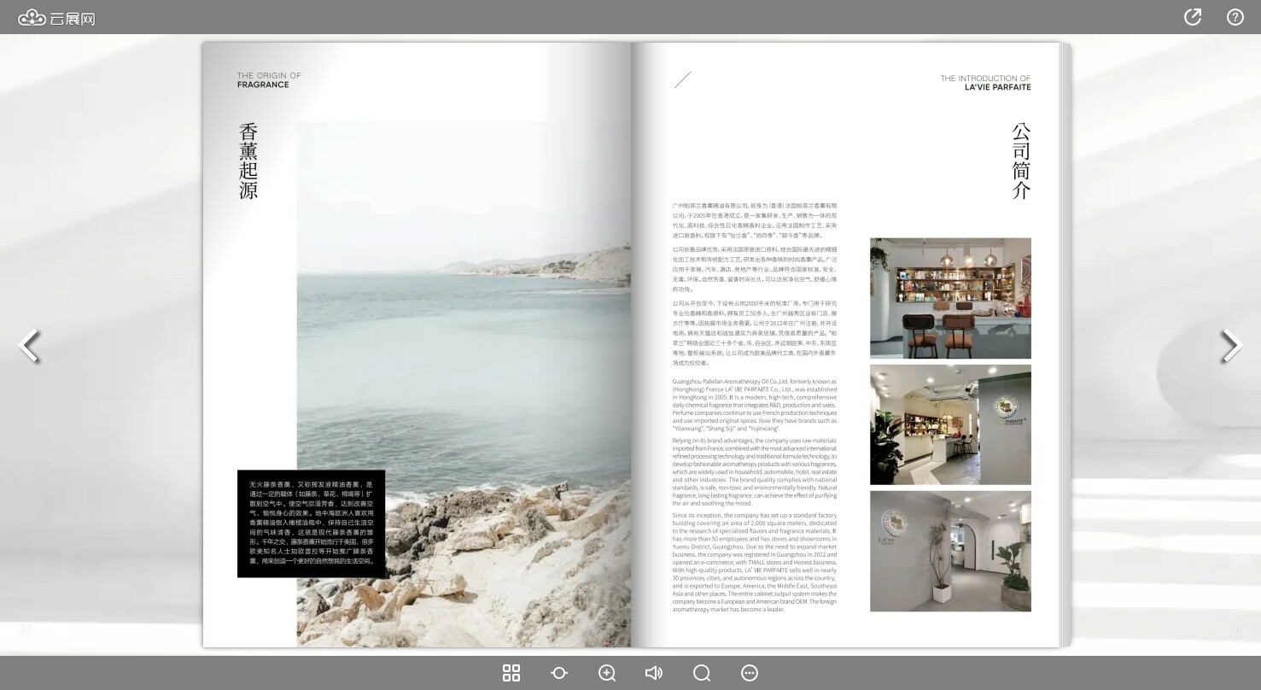Click the 公司简介 vertical heading
Image resolution: width=1261 pixels, height=690 pixels.
point(1021,161)
